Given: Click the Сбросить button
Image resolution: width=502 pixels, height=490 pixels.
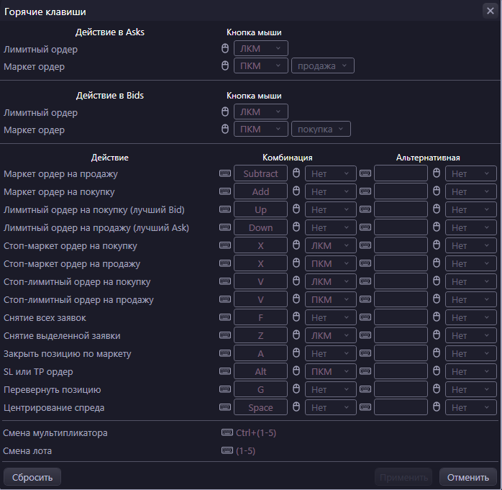Looking at the screenshot, I should [x=32, y=477].
